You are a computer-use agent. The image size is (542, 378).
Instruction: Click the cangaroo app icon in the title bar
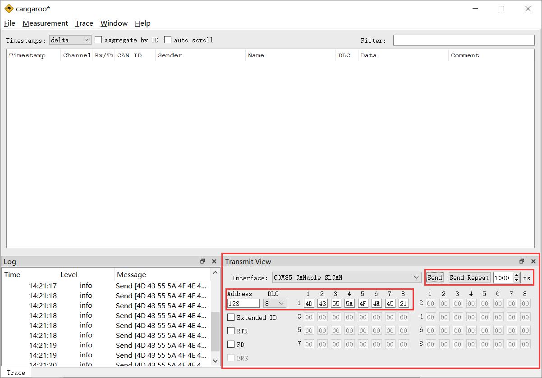coord(9,9)
